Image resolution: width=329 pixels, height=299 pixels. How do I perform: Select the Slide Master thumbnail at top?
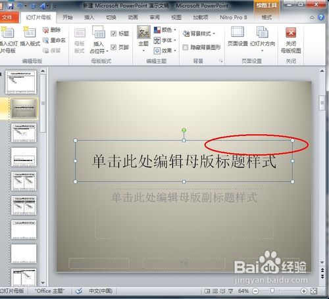(x=21, y=82)
